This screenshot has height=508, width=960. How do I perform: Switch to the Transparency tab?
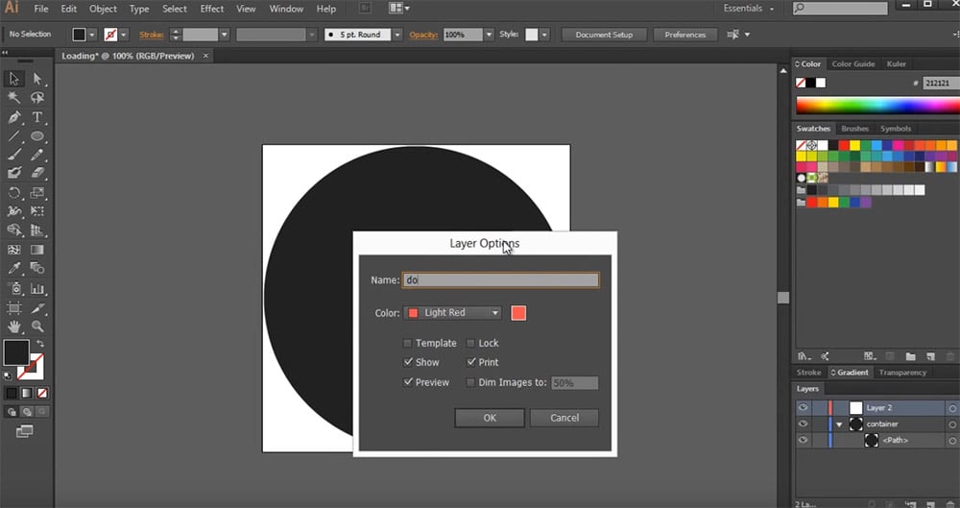[x=902, y=373]
